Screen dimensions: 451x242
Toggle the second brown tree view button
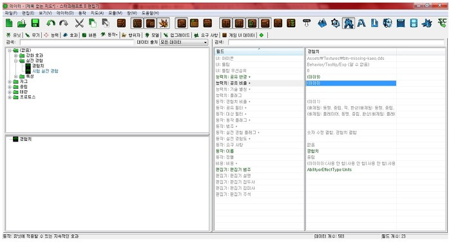point(150,23)
